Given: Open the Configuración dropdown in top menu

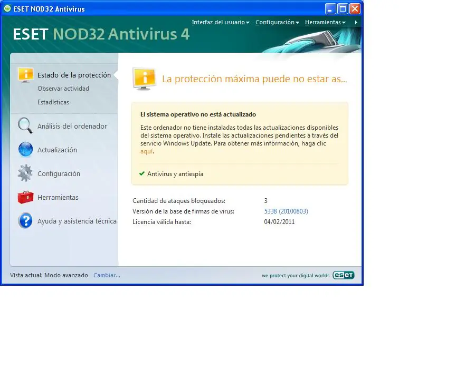Looking at the screenshot, I should point(277,22).
